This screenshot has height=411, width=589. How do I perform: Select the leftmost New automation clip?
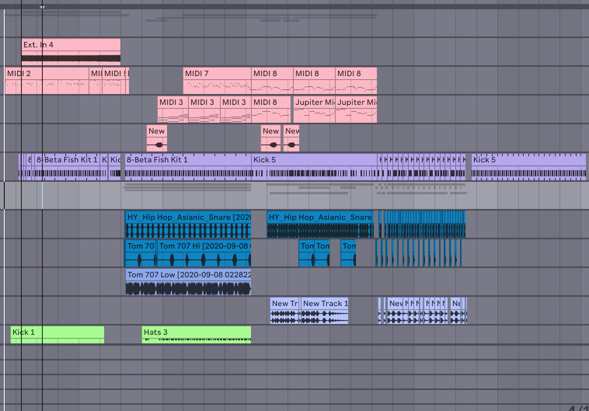click(157, 138)
